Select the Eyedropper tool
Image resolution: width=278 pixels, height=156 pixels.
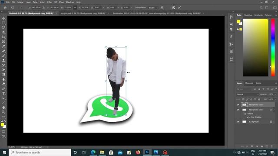(3, 46)
